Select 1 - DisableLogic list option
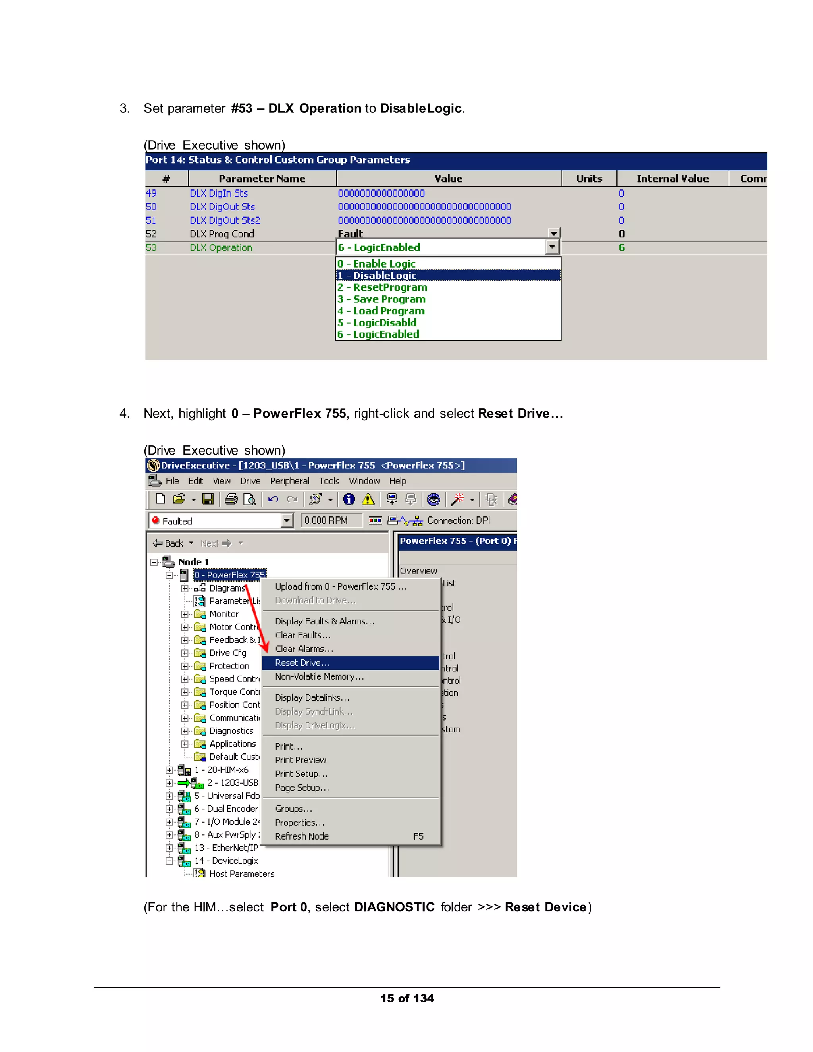Screen dimensions: 813x1052 [448, 276]
